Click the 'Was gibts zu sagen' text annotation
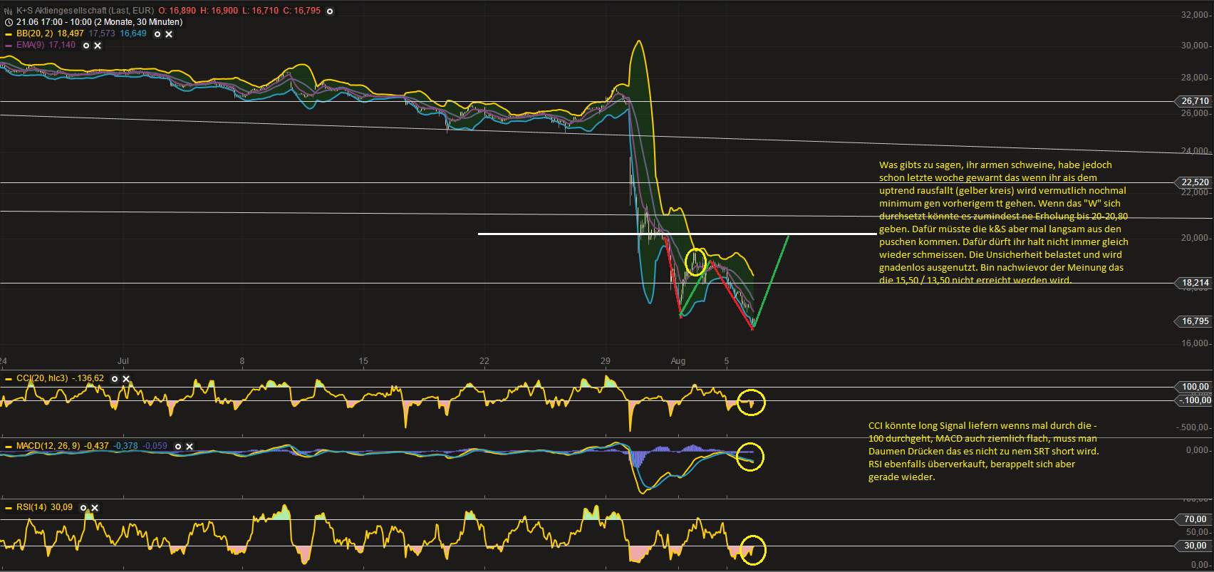 pyautogui.click(x=1003, y=222)
